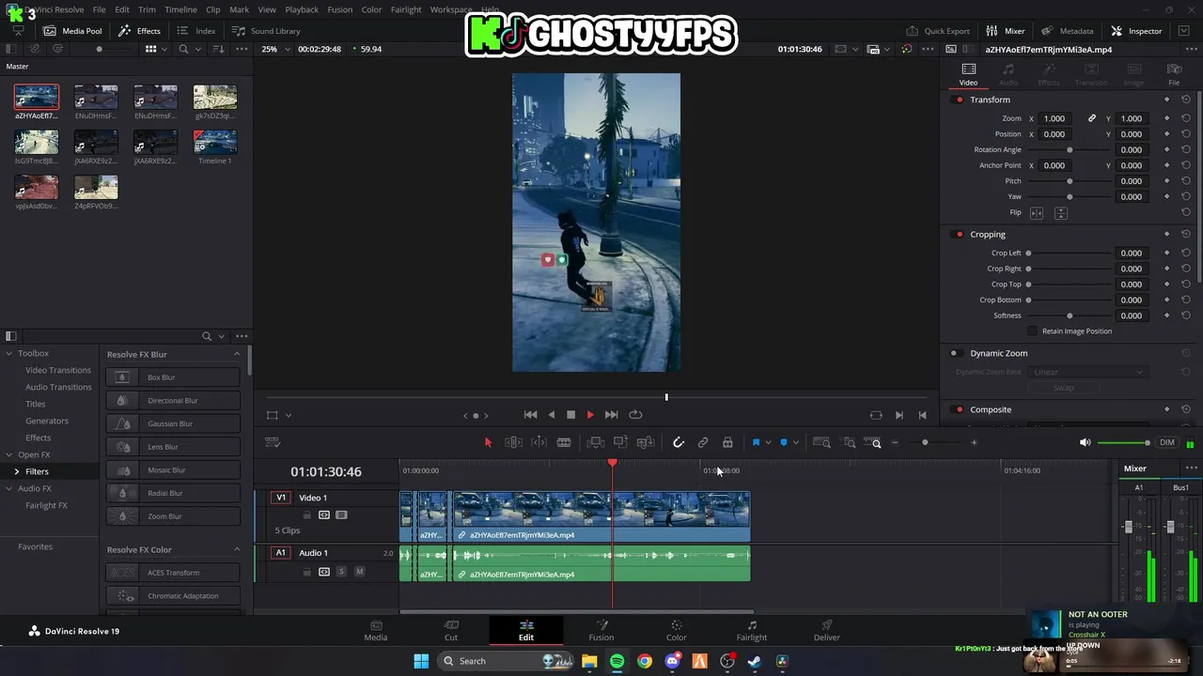Switch to the Deliver page
The width and height of the screenshot is (1203, 676).
(x=827, y=631)
